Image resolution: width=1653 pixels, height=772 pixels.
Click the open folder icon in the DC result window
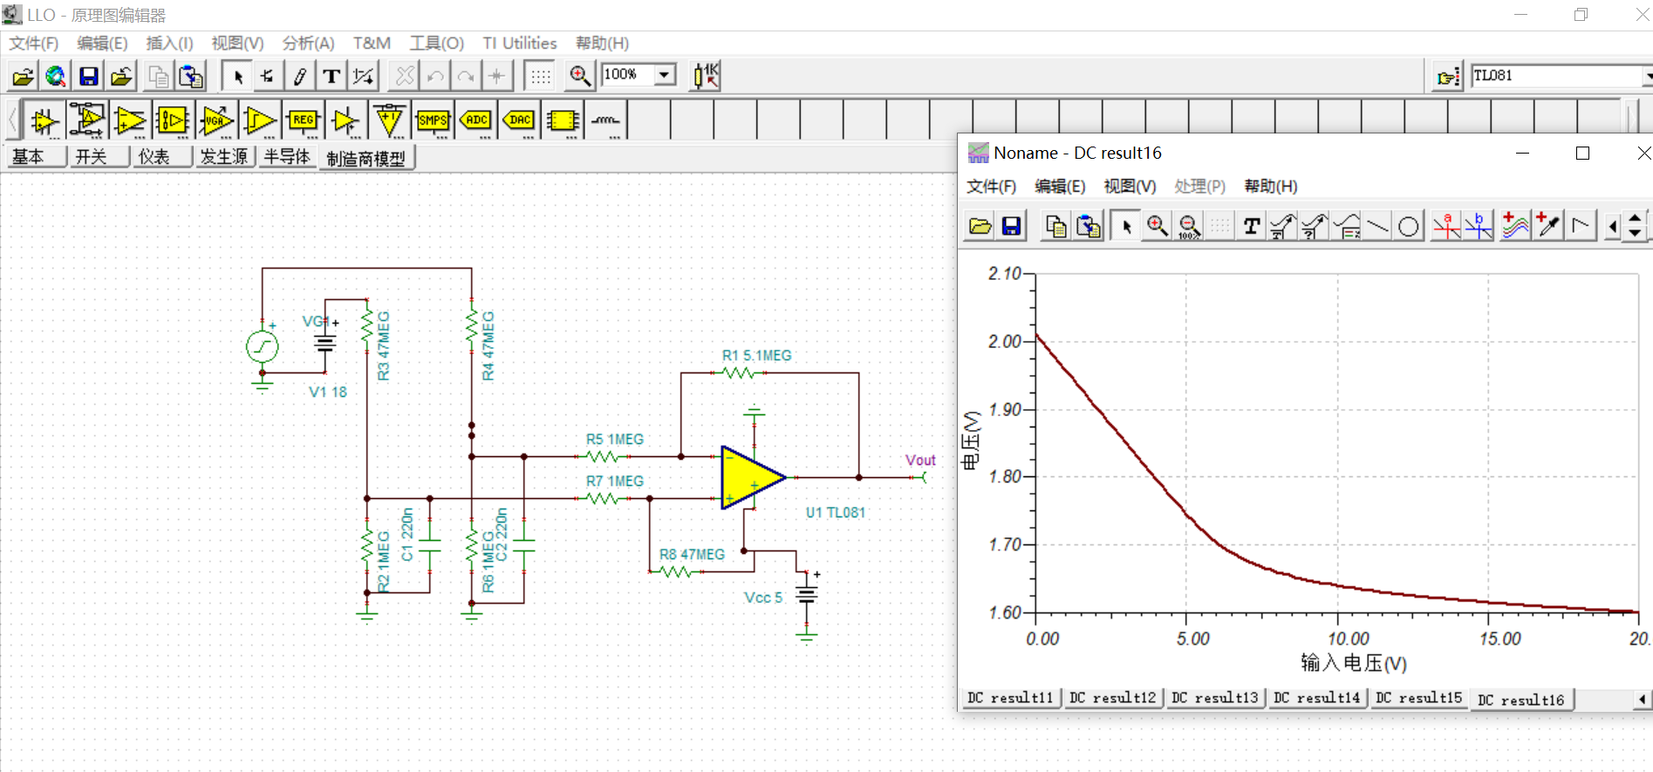click(980, 227)
